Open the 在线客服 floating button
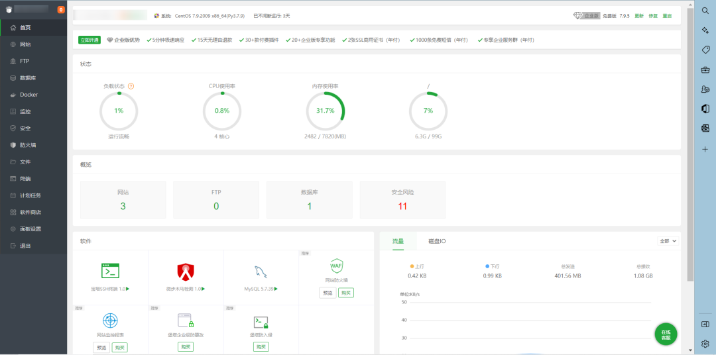Viewport: 716px width, 355px height. 666,334
